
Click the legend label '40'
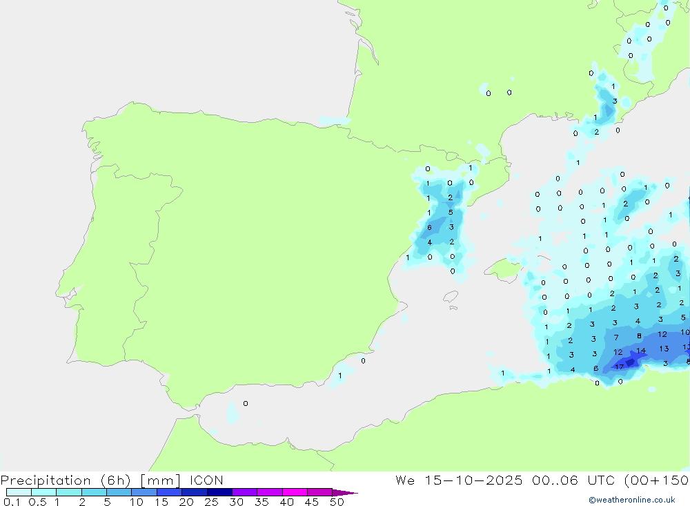click(286, 502)
